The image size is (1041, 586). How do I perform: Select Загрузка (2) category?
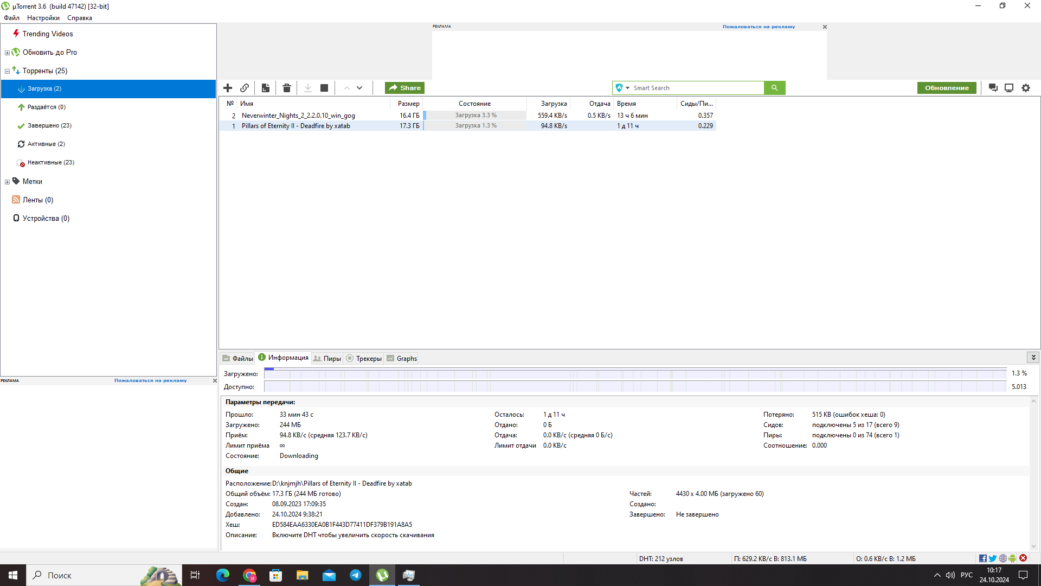pyautogui.click(x=108, y=88)
